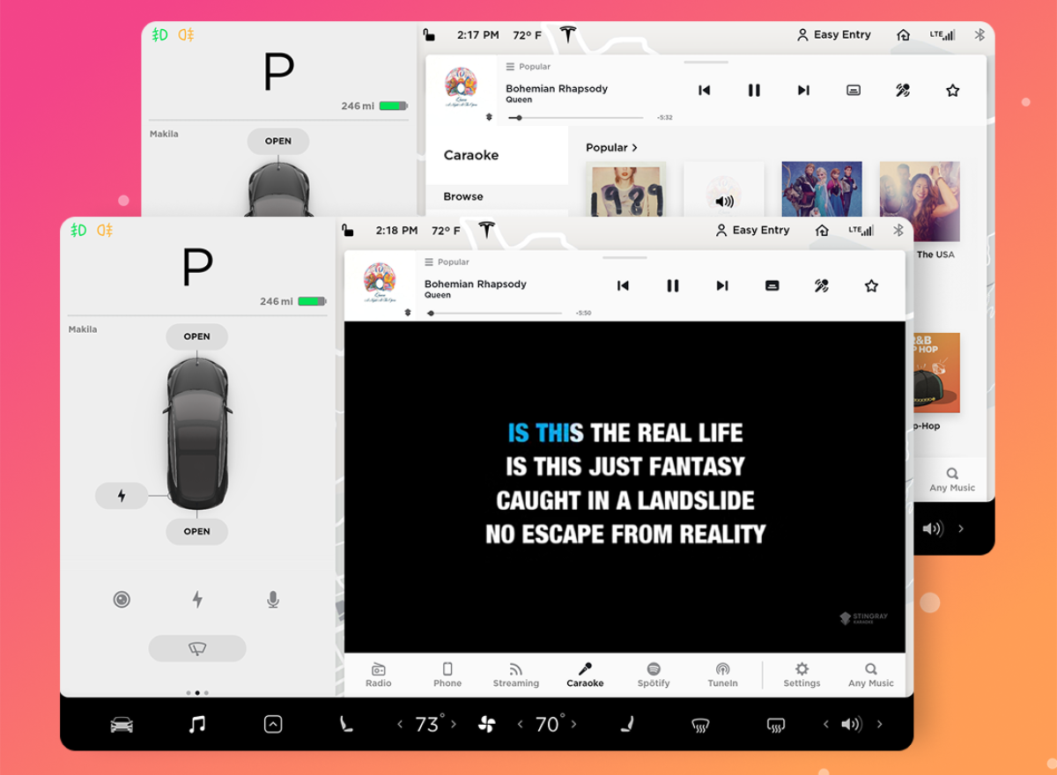This screenshot has height=775, width=1057.
Task: Open media Settings gear
Action: [x=802, y=675]
